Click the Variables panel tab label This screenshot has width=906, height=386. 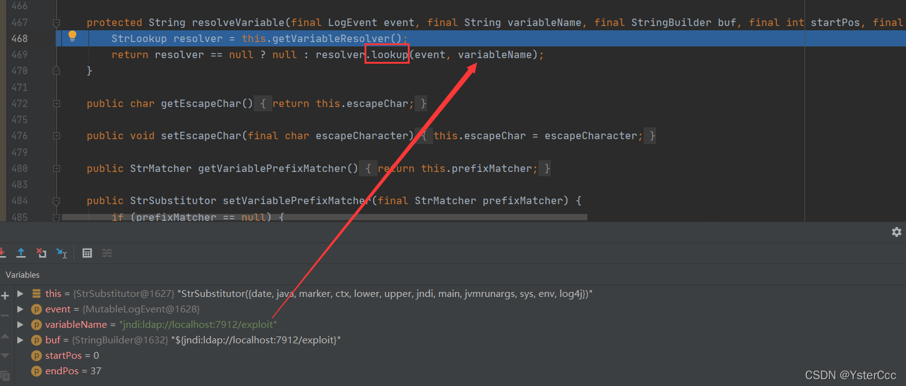[22, 275]
